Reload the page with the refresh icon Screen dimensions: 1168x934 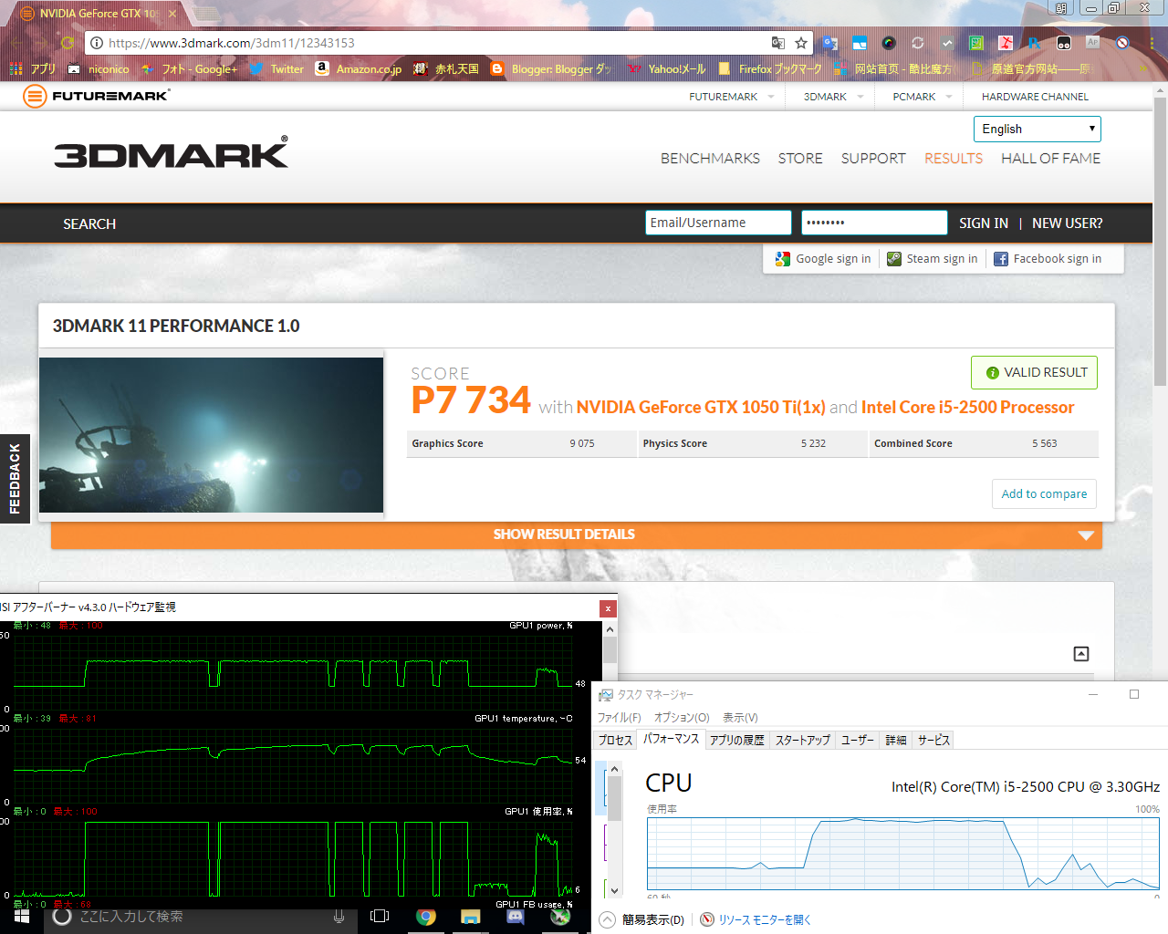click(68, 43)
